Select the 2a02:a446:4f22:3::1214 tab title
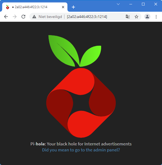 [x=31, y=7]
